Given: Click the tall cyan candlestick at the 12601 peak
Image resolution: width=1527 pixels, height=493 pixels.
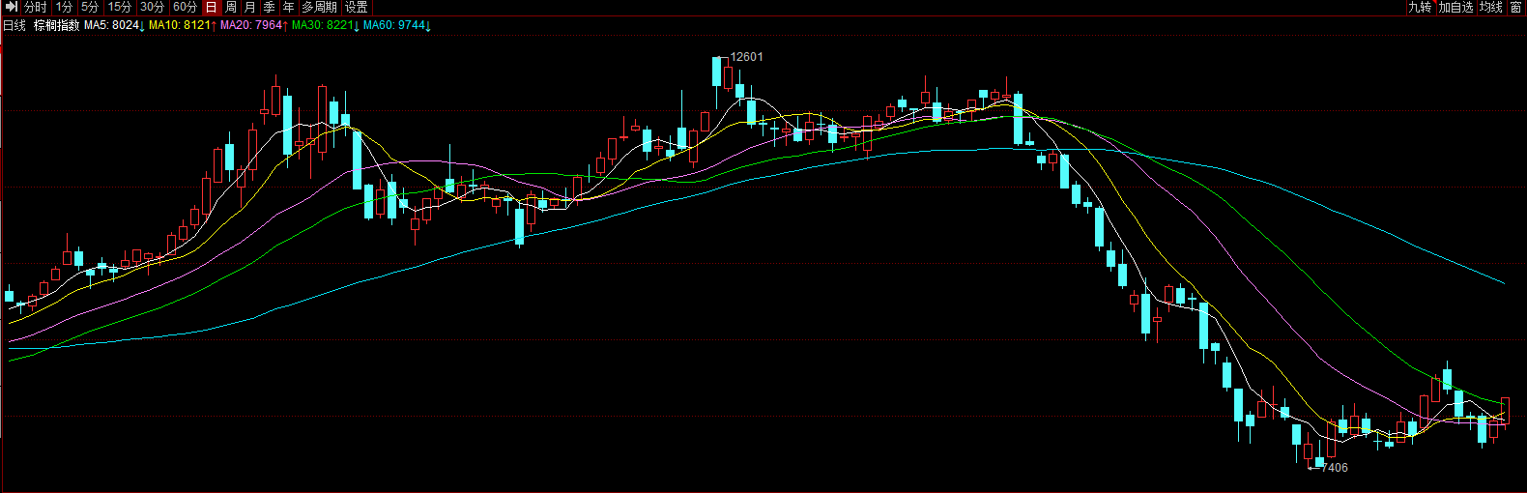Looking at the screenshot, I should (717, 72).
